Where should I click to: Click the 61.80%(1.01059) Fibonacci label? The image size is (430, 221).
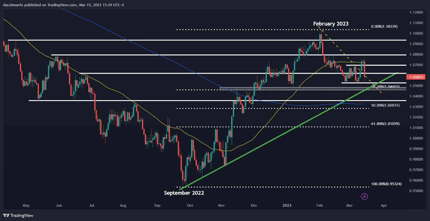[x=385, y=124]
